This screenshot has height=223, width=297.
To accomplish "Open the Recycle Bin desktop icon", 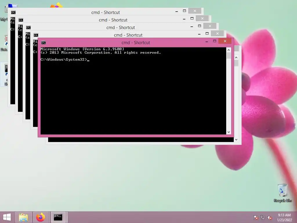I will pyautogui.click(x=282, y=193).
